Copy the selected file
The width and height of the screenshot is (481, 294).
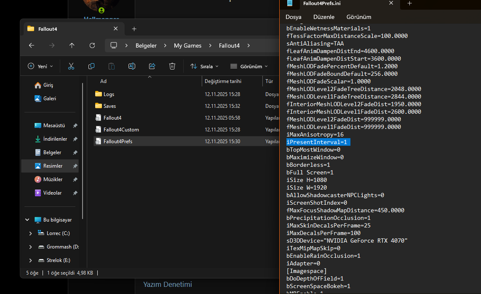[x=91, y=66]
